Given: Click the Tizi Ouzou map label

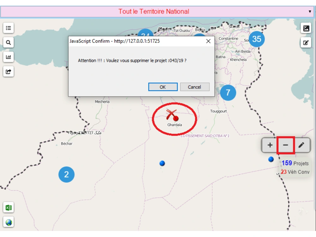Looking at the screenshot, I should point(182,31).
